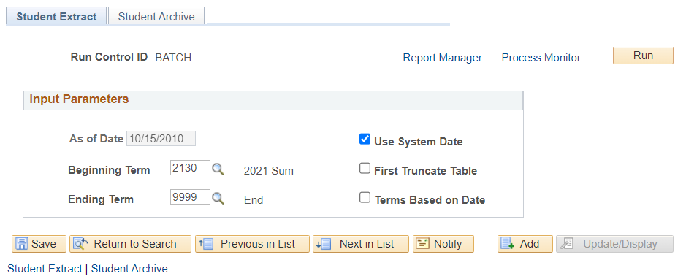Switch to the Student Archive tab
Screen dimensions: 686x279
(156, 17)
